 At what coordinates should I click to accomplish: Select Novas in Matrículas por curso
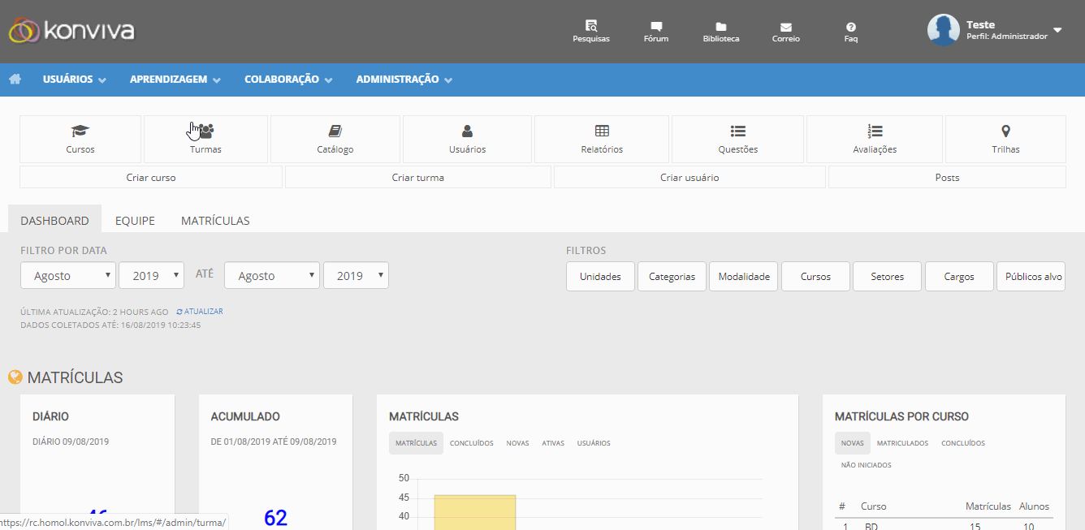[x=853, y=443]
